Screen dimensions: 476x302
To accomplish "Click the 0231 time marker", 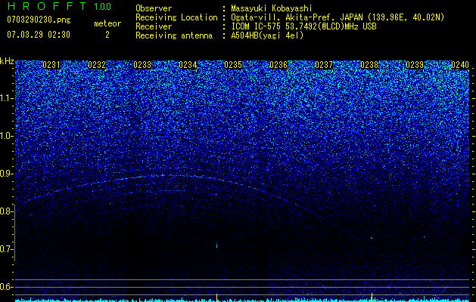I will click(x=51, y=65).
